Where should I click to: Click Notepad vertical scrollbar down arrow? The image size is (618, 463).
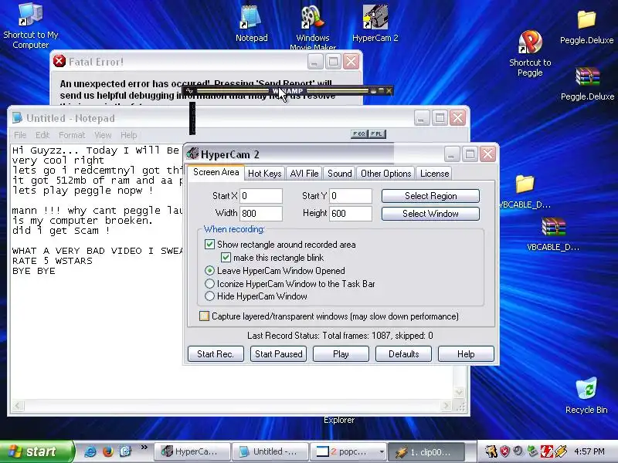pos(459,392)
